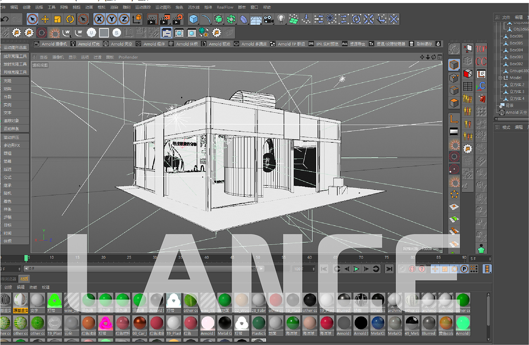Screen dimensions: 529x345
Task: Open the spline pen flyout
Action: pyautogui.click(x=206, y=19)
